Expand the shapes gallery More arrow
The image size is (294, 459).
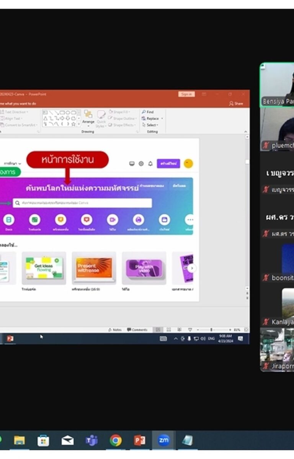click(x=79, y=125)
